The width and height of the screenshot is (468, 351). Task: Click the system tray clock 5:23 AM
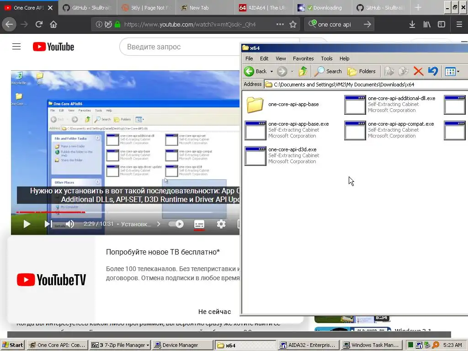[452, 345]
